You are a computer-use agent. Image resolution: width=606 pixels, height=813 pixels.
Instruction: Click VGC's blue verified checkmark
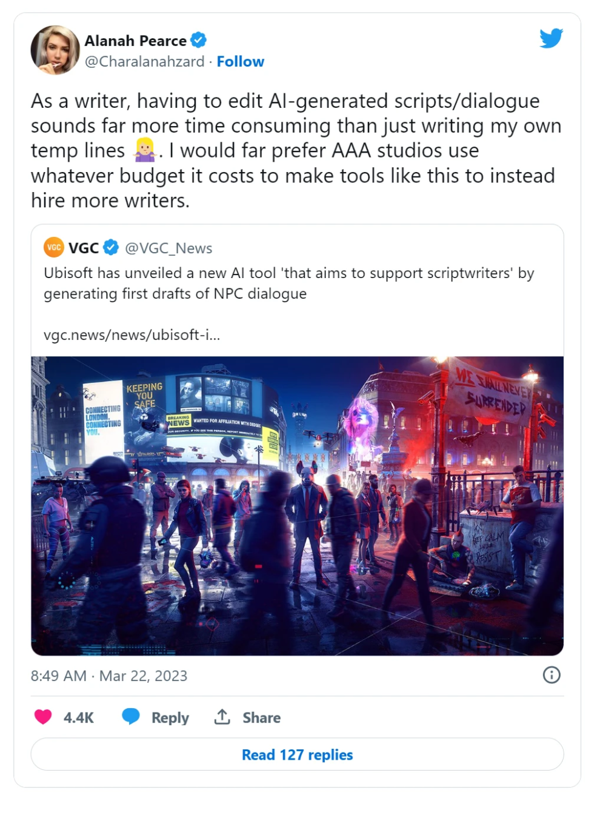pos(111,247)
